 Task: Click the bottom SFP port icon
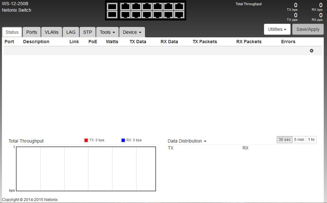coord(112,15)
